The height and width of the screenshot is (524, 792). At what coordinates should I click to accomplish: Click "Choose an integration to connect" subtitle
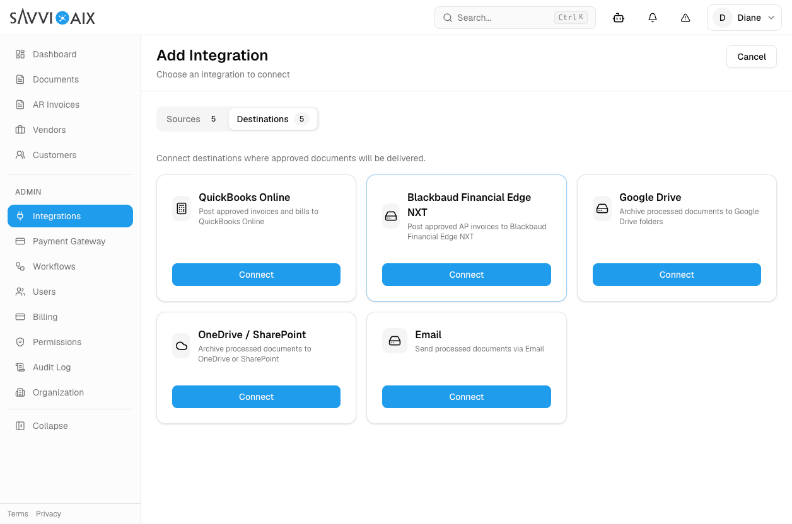coord(223,74)
